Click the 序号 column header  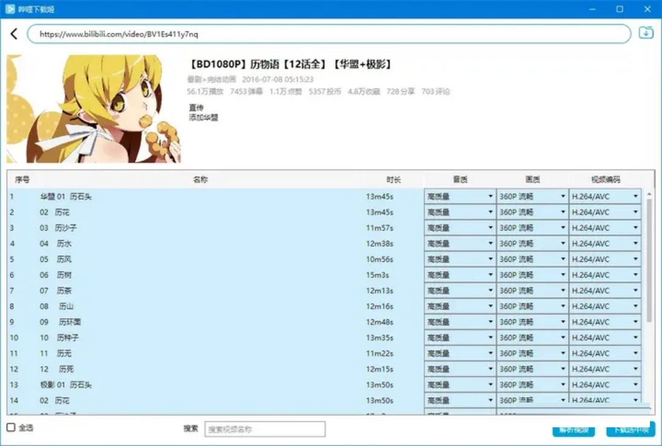pyautogui.click(x=22, y=180)
